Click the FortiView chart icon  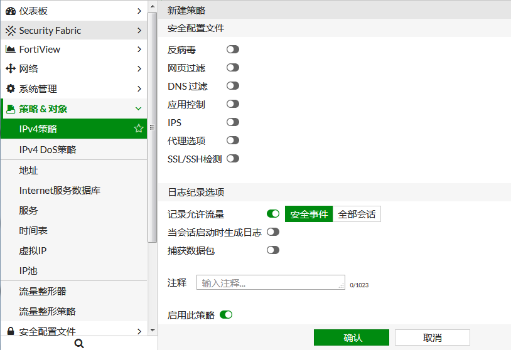point(11,49)
